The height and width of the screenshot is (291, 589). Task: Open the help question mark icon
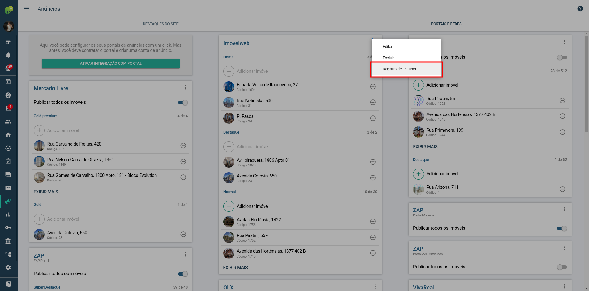point(580,9)
